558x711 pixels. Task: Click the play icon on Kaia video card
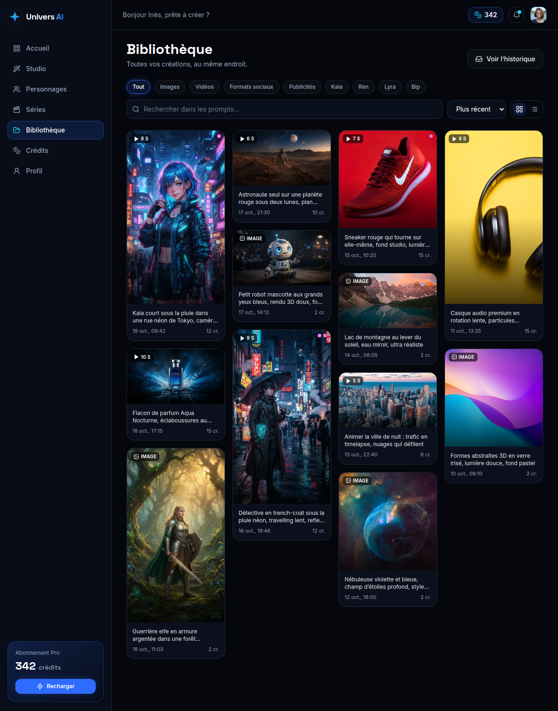[137, 138]
